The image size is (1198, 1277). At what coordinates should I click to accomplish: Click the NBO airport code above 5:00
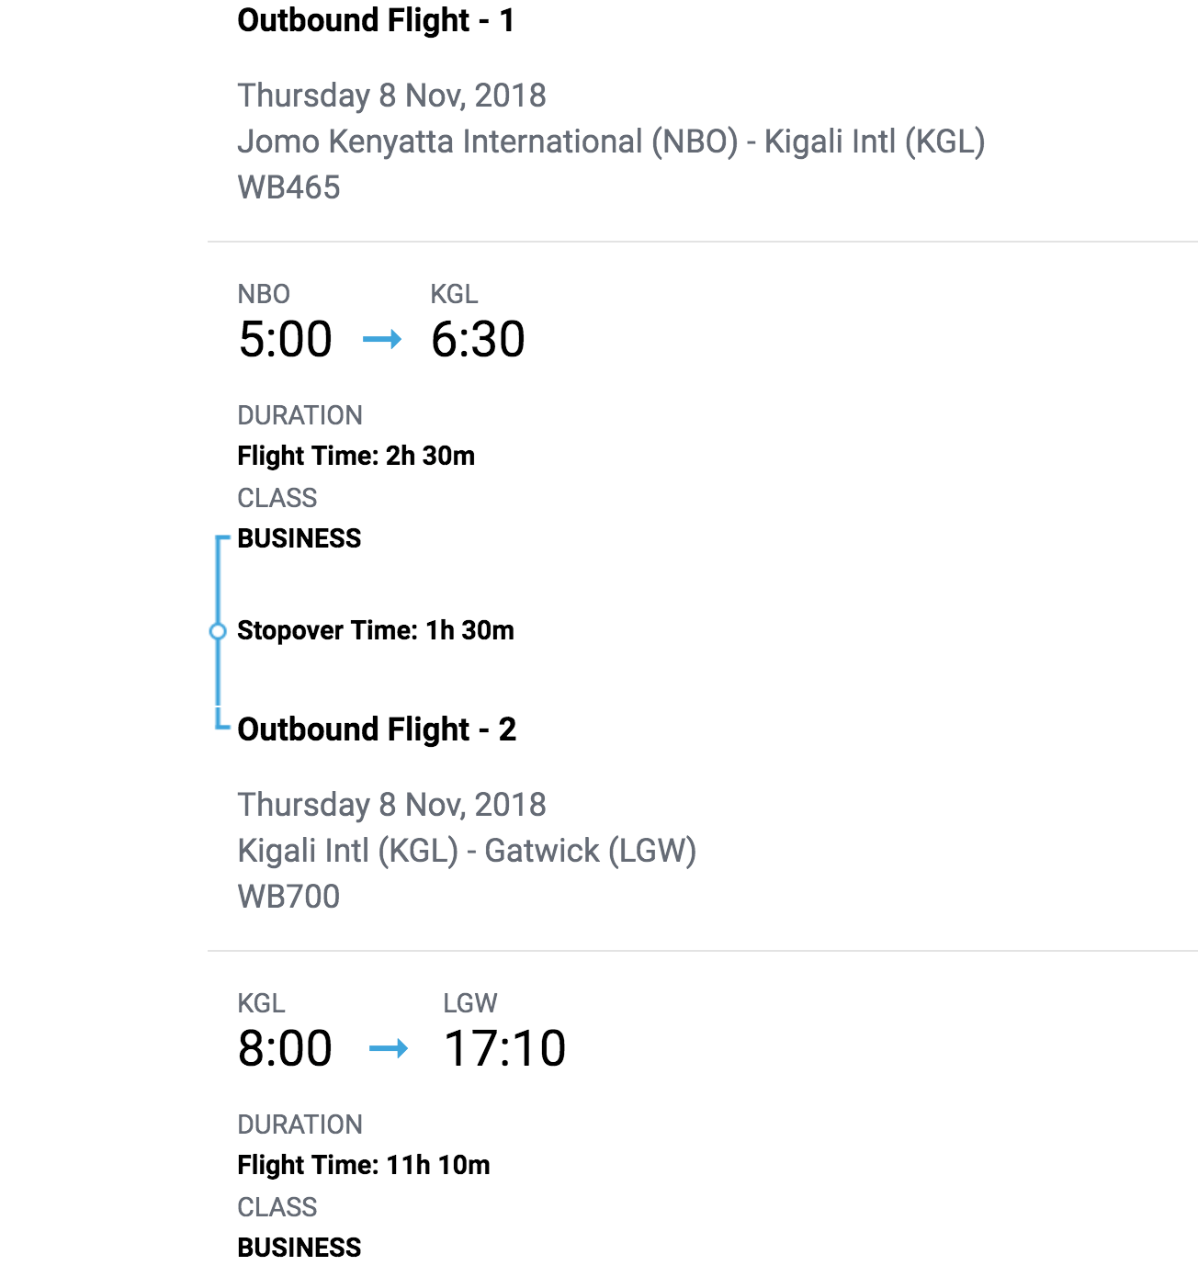pos(264,294)
